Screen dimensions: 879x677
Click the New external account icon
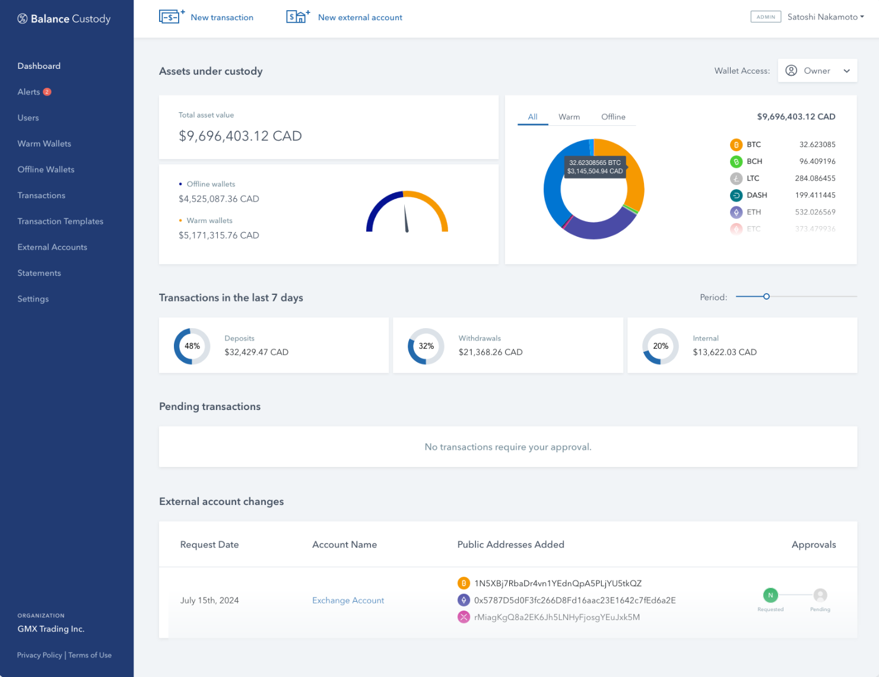click(x=298, y=17)
